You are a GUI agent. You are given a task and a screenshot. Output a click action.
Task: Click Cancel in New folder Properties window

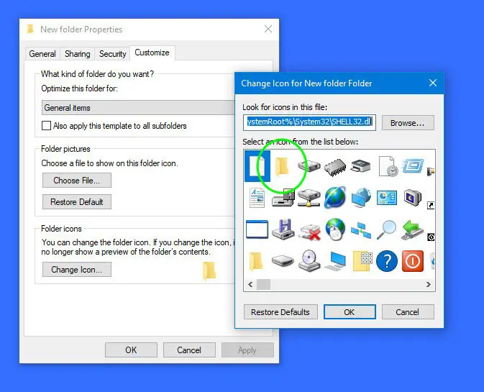coord(189,350)
